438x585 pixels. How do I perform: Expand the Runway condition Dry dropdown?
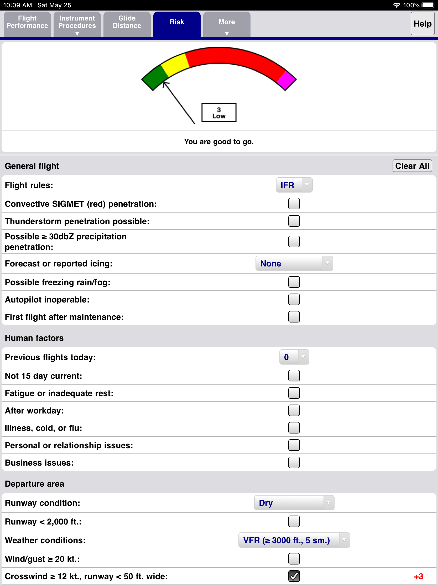point(294,503)
